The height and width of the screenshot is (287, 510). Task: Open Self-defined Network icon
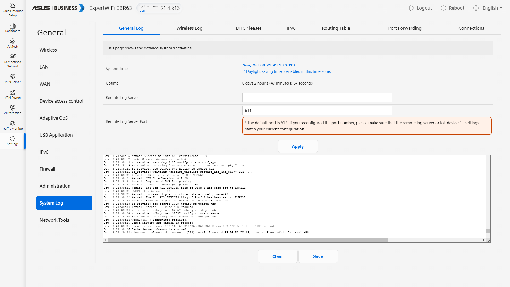(x=12, y=57)
